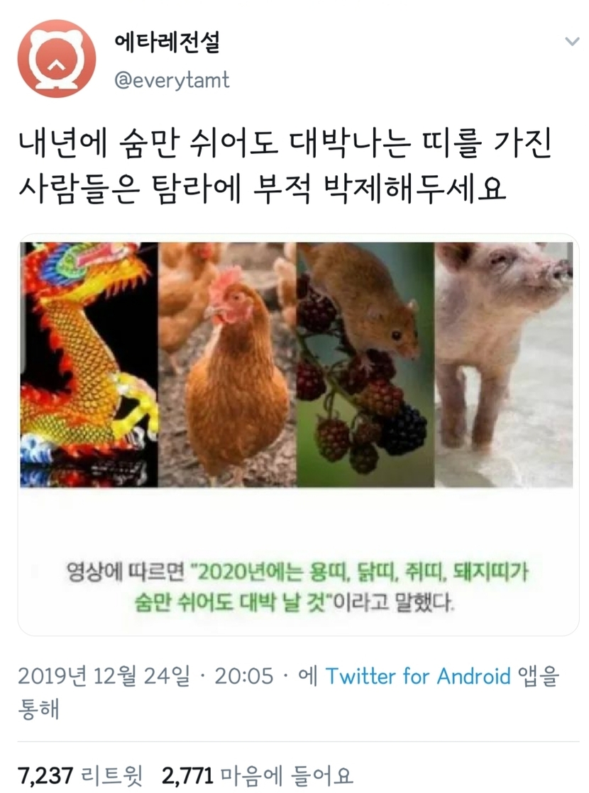Open the dragon photo in the tweet
The width and height of the screenshot is (589, 793).
tap(89, 365)
